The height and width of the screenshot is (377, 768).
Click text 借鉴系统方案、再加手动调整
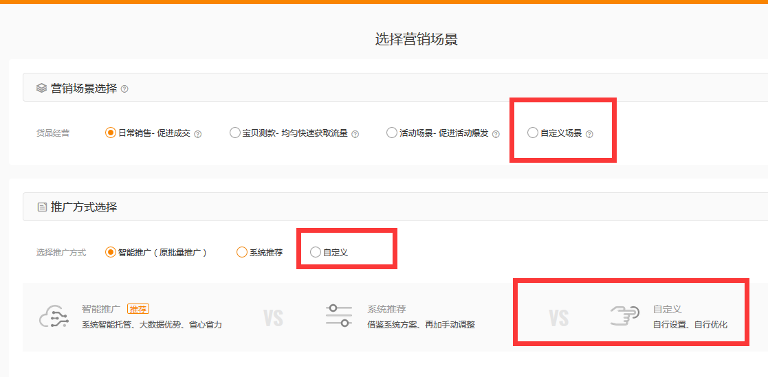[x=421, y=325]
